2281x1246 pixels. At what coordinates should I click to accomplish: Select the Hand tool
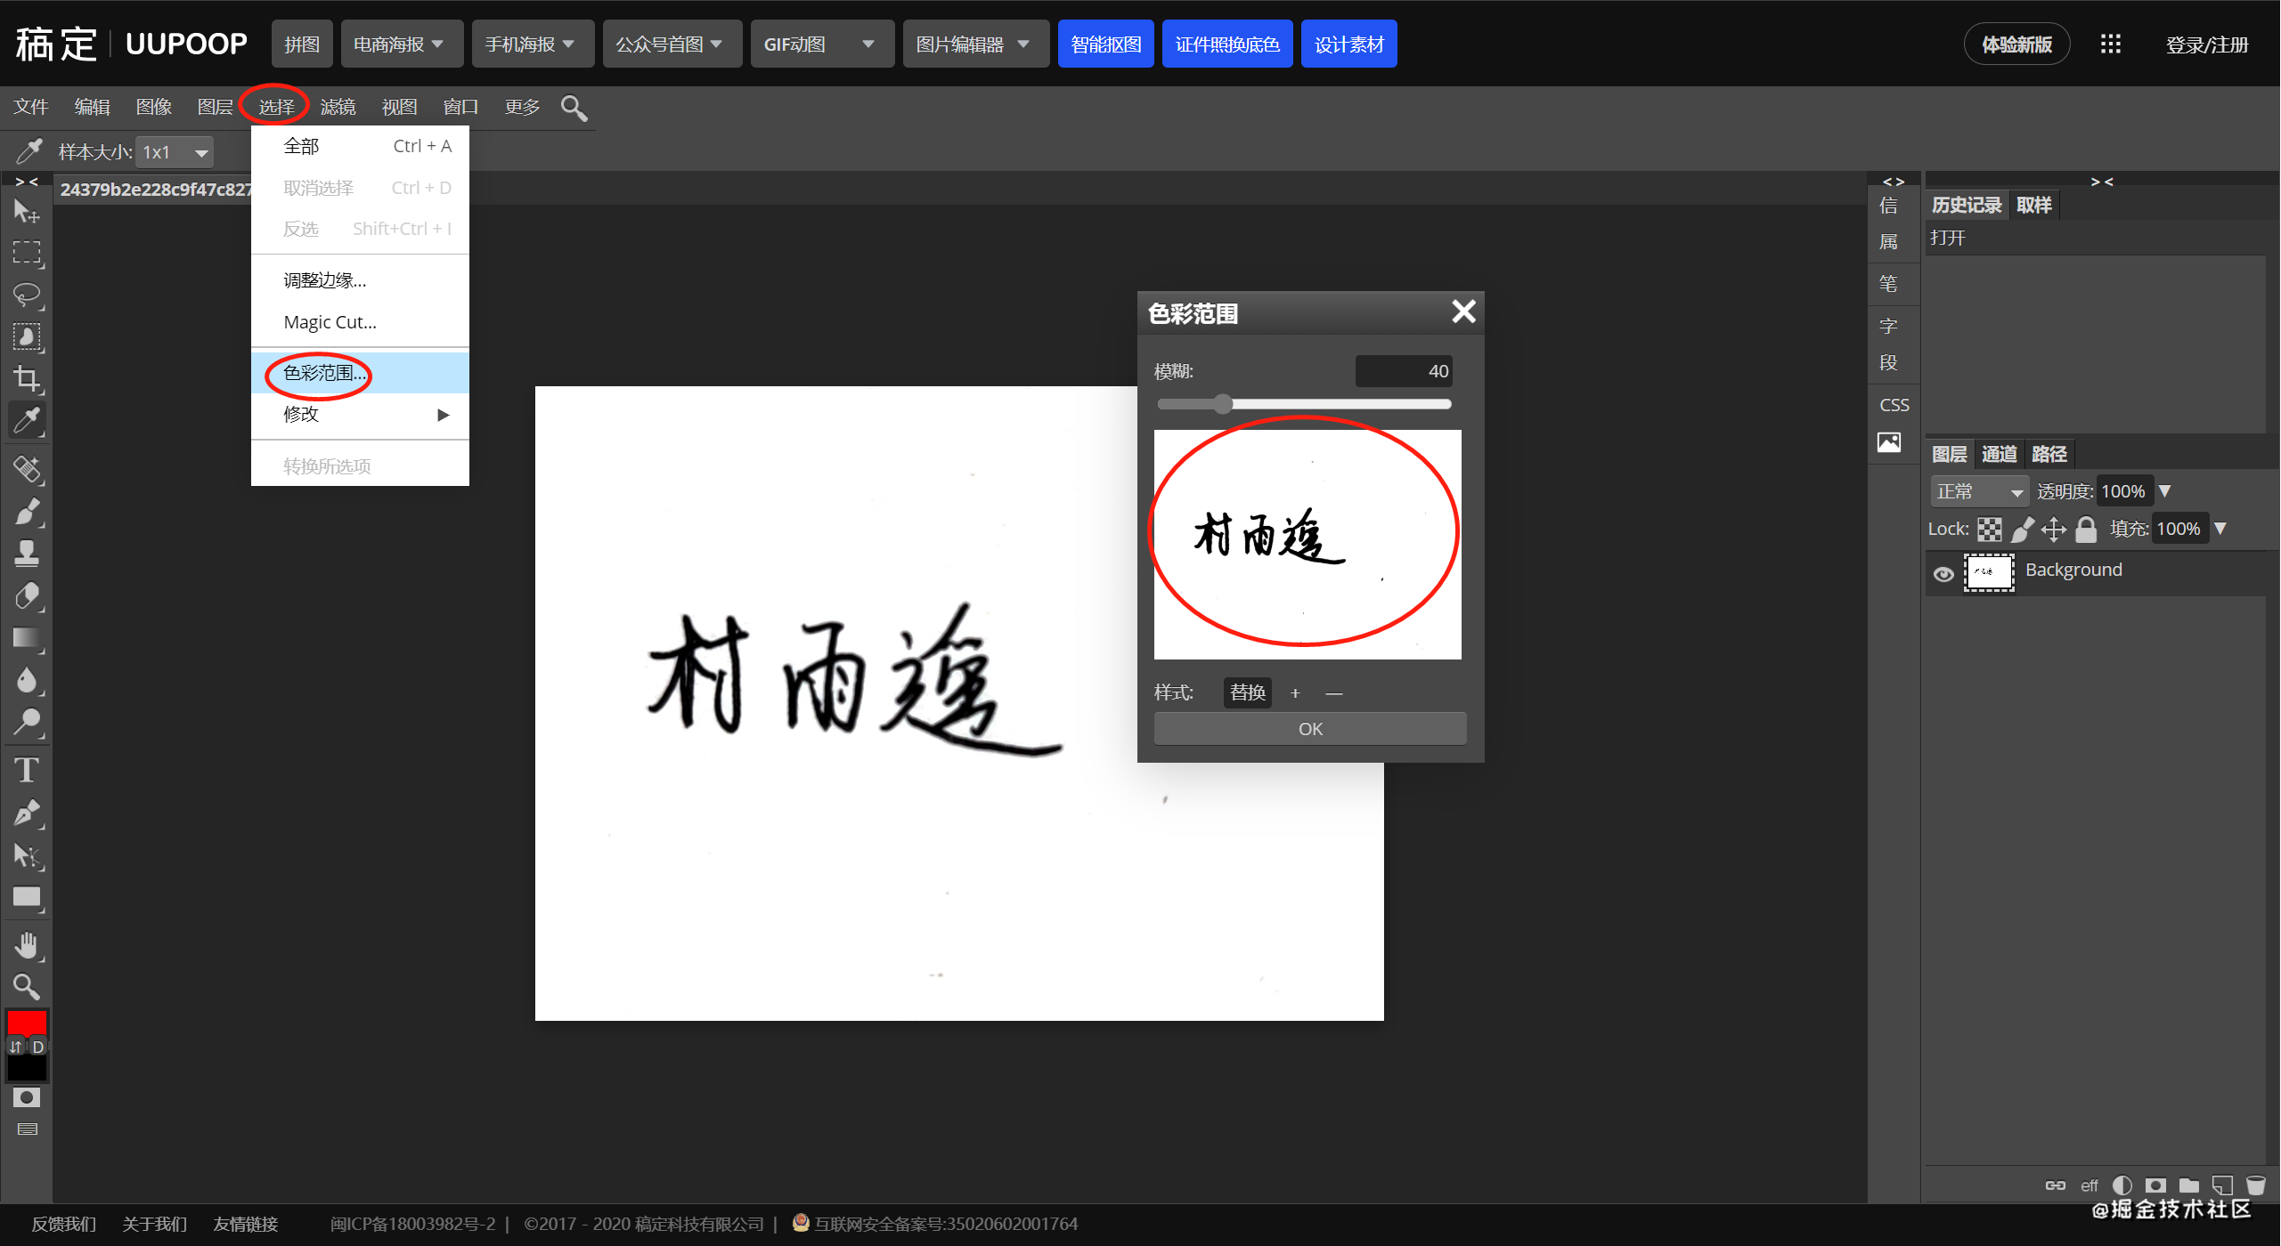[x=27, y=944]
